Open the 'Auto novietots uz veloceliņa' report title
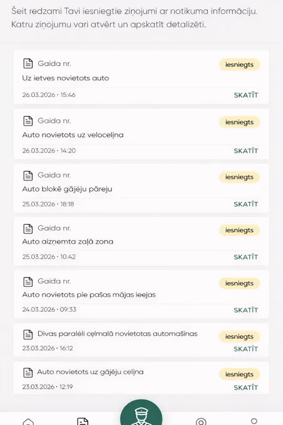 click(73, 135)
